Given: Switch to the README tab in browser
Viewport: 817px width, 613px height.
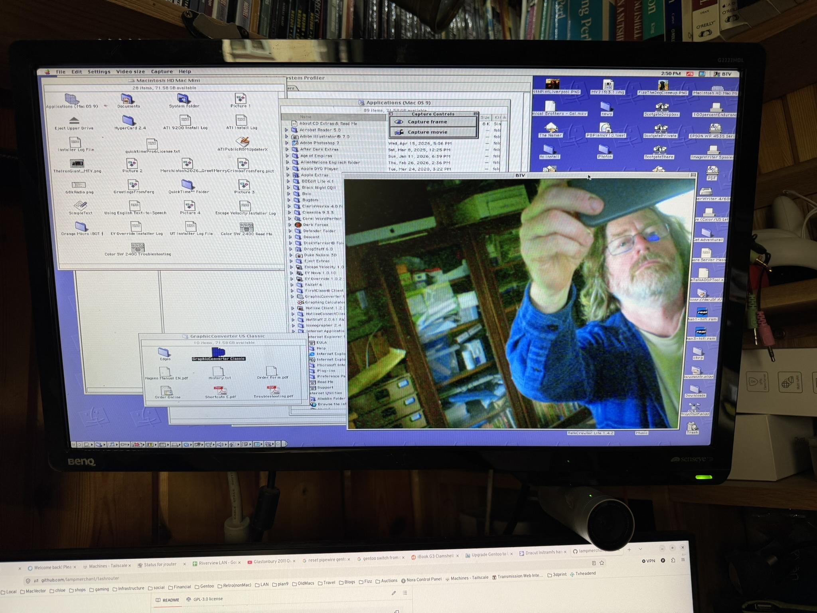Looking at the screenshot, I should (x=168, y=600).
